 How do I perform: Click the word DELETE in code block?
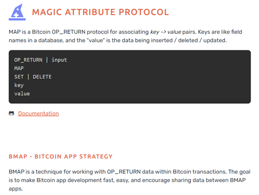pyautogui.click(x=42, y=77)
